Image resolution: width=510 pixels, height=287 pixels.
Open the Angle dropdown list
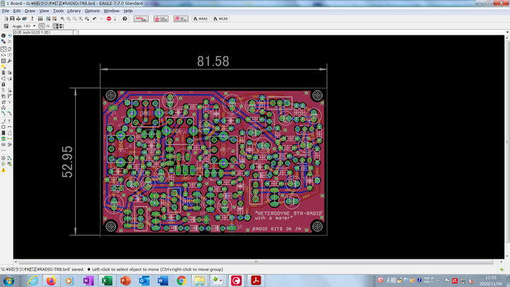34,26
